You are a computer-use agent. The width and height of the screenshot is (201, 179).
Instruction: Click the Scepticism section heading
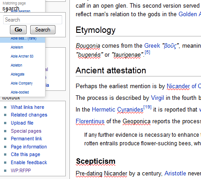coord(96,161)
